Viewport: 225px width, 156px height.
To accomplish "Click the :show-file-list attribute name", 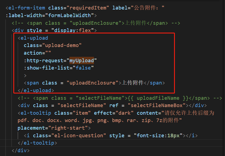I will tap(47, 68).
